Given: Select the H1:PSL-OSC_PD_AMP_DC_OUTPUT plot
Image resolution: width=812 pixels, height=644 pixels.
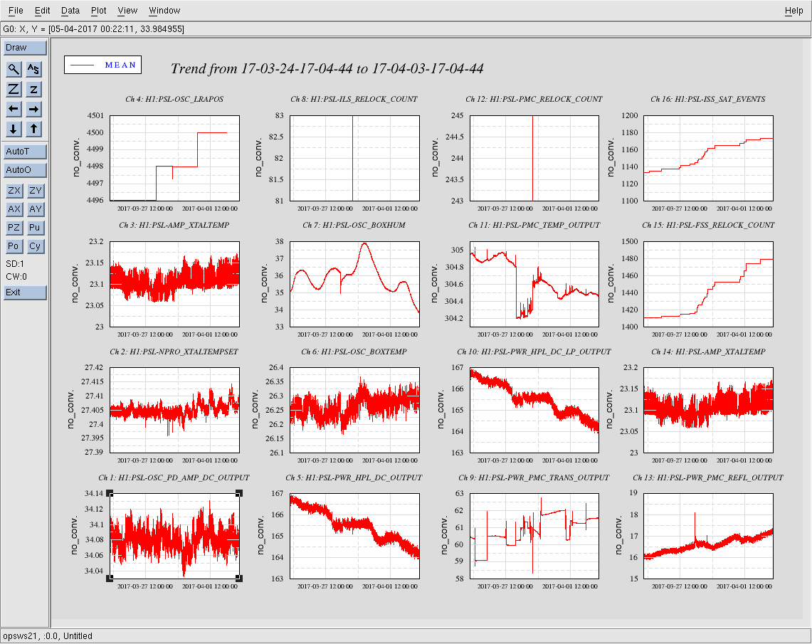Looking at the screenshot, I should 175,536.
